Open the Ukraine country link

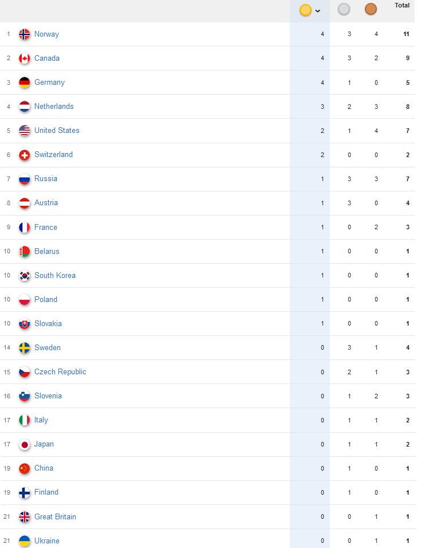tap(47, 541)
